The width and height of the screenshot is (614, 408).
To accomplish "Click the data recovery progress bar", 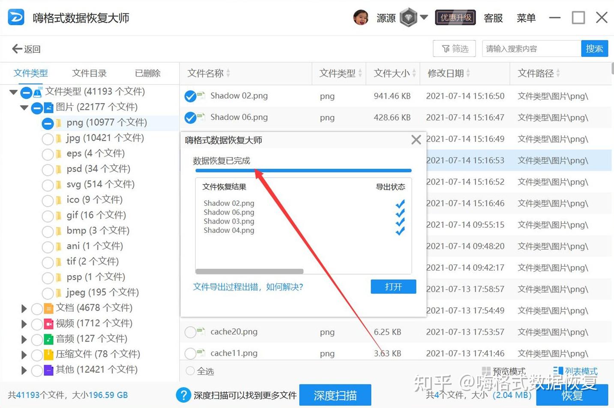I will [303, 170].
